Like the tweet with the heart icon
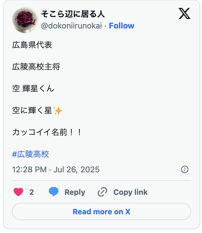This screenshot has height=233, width=202. point(18,192)
